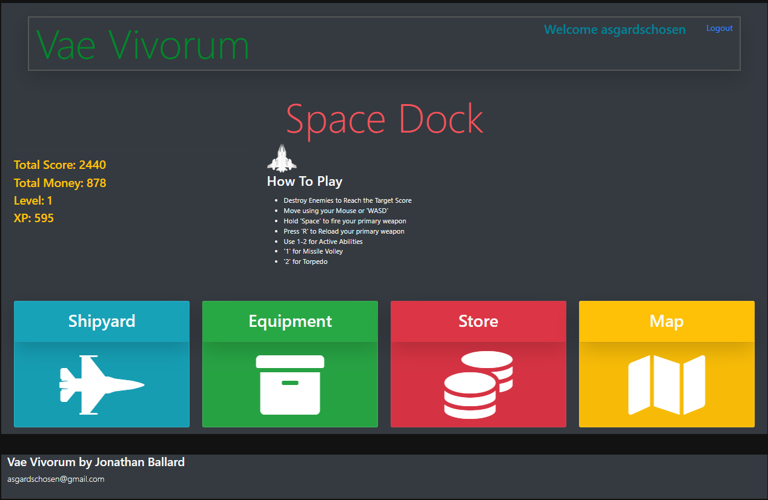Click the Total Money amount

(x=96, y=183)
